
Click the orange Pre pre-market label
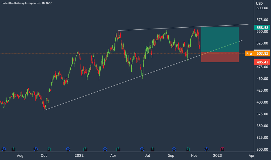[x=249, y=54]
